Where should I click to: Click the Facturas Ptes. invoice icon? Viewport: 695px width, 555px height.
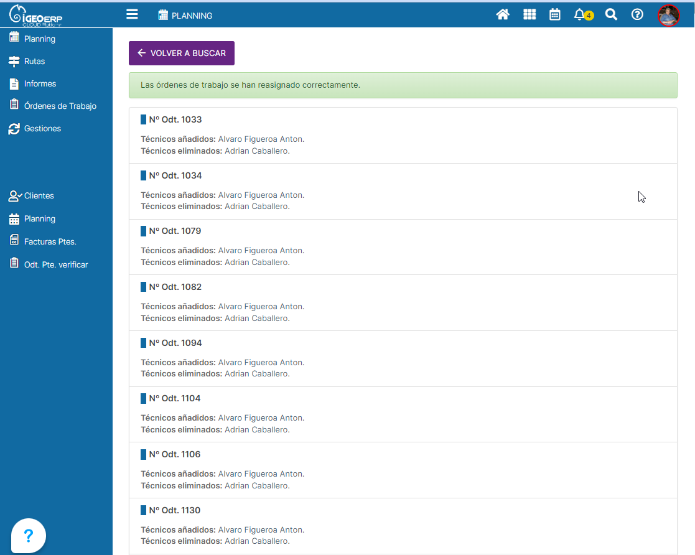pyautogui.click(x=14, y=240)
